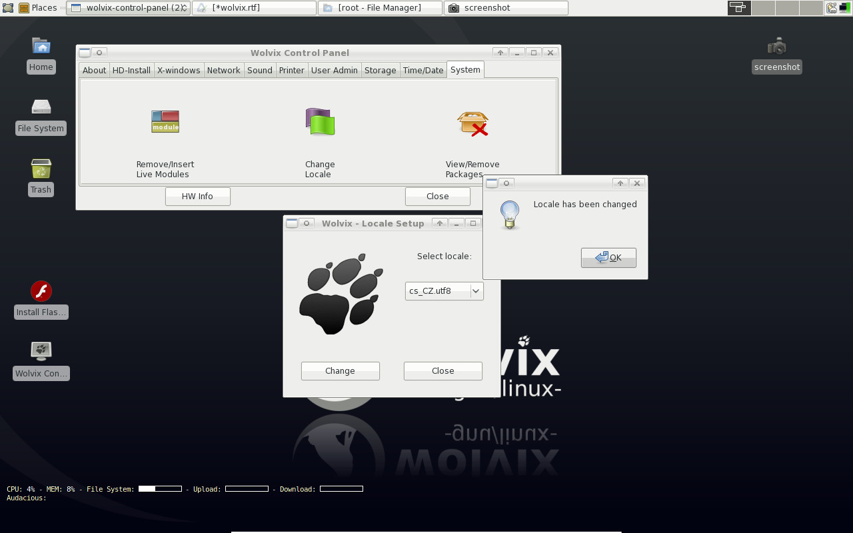This screenshot has height=533, width=853.
Task: Select the System tab
Action: pyautogui.click(x=465, y=69)
